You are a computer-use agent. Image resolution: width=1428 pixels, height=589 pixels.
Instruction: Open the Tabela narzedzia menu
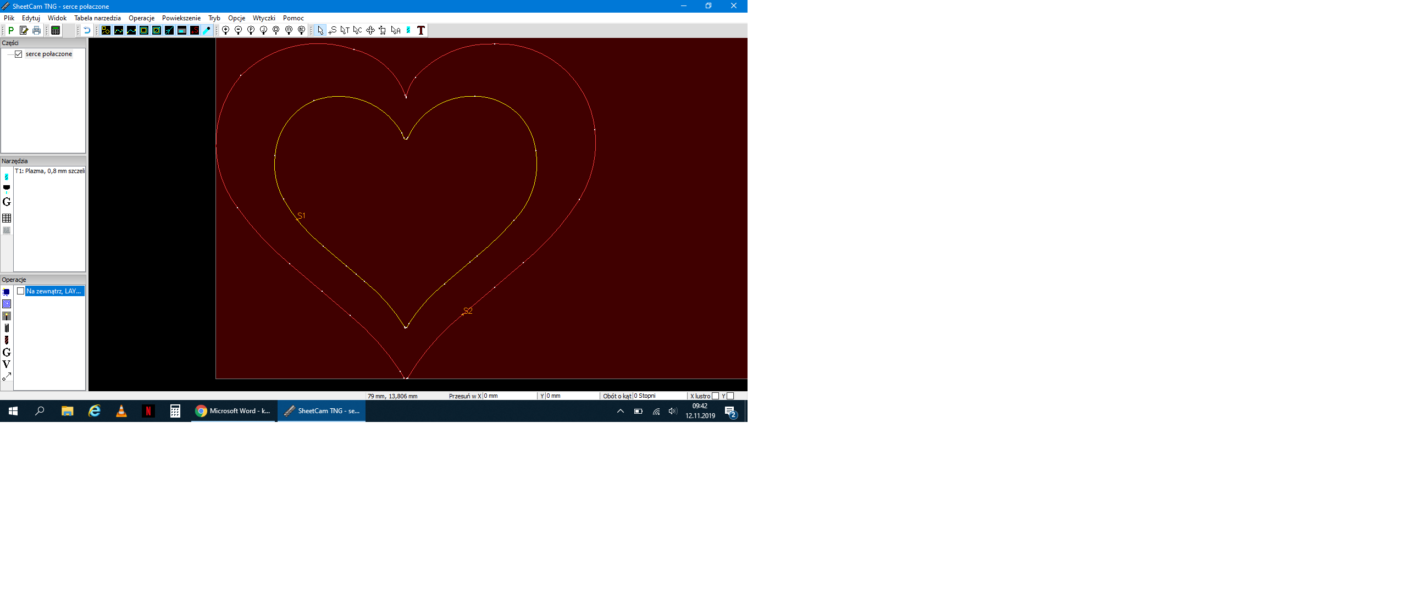(98, 18)
